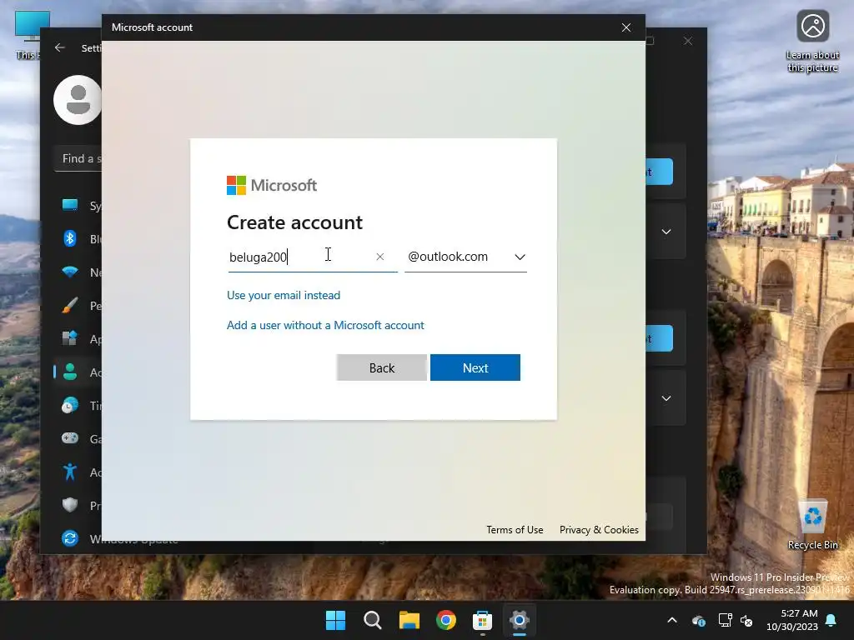Select Windows Update icon in Settings

(x=70, y=538)
